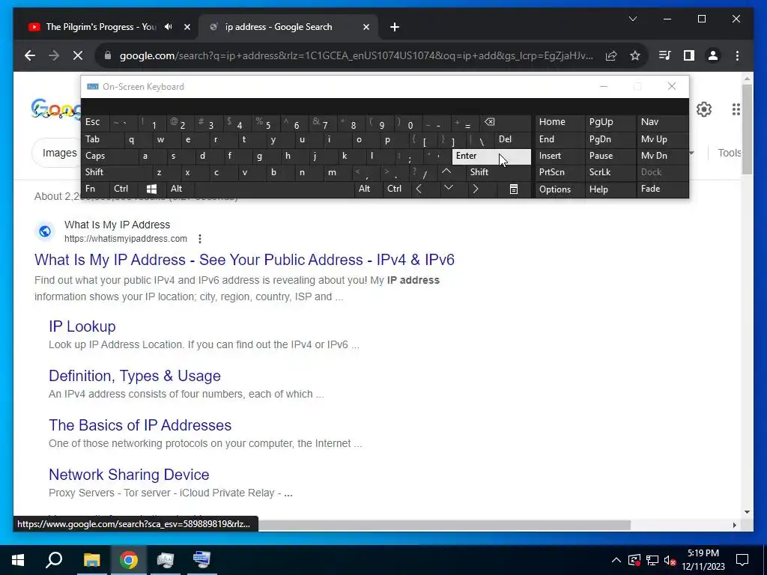
Task: Open Windows taskbar search
Action: pyautogui.click(x=54, y=560)
